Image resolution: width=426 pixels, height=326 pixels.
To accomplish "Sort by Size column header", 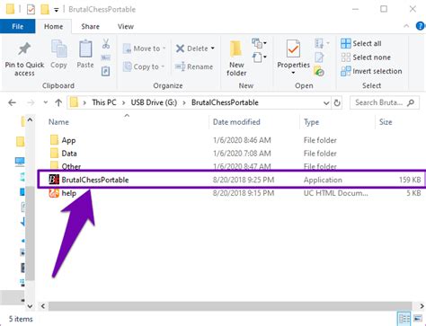I will tap(386, 122).
